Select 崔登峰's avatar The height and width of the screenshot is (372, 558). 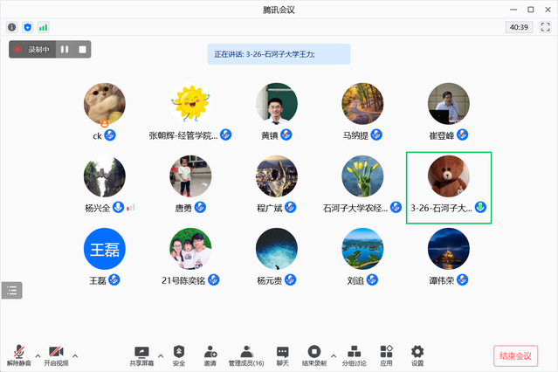[x=449, y=104]
